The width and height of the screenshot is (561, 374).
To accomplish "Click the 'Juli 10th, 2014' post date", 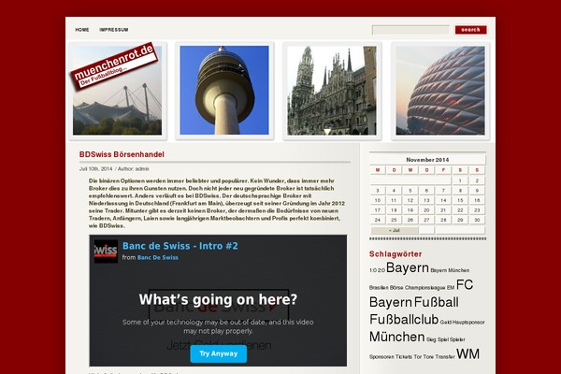I will [96, 169].
